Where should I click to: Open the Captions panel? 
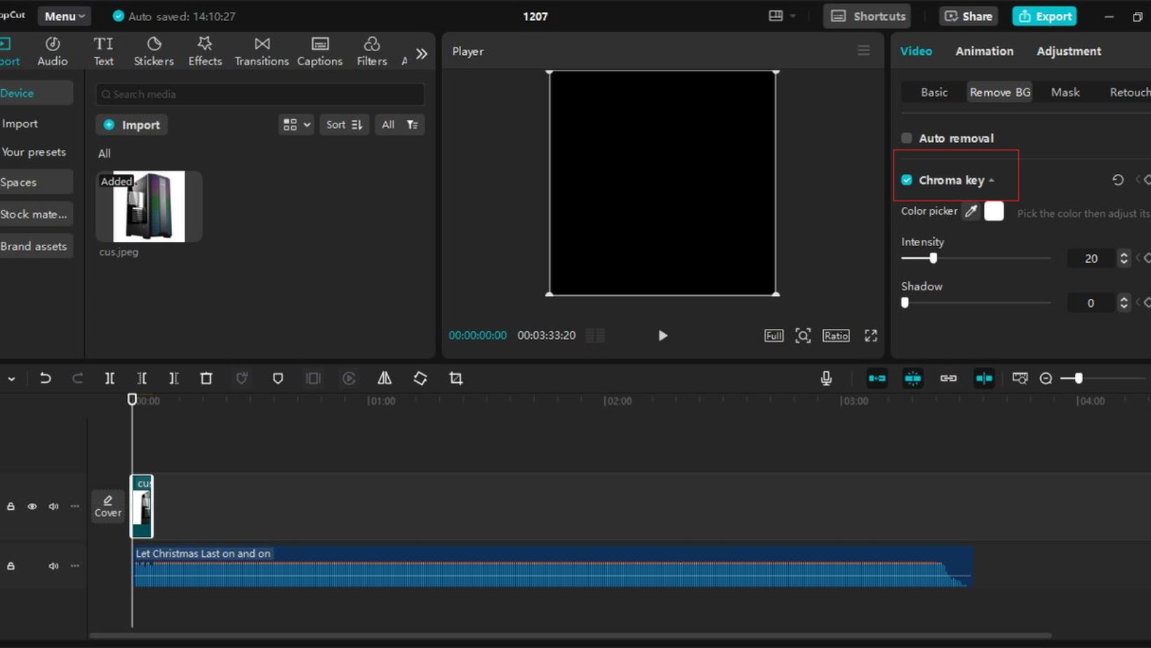[319, 51]
